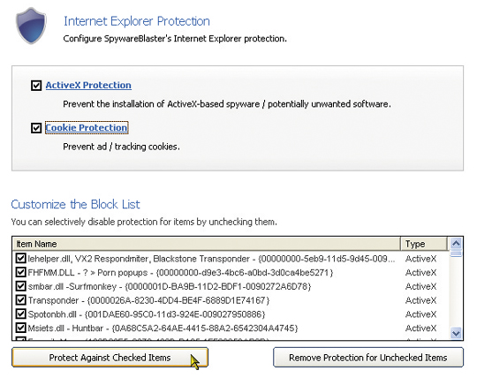Open the ActiveX Protection link
Screen dimensions: 477x378
(88, 85)
